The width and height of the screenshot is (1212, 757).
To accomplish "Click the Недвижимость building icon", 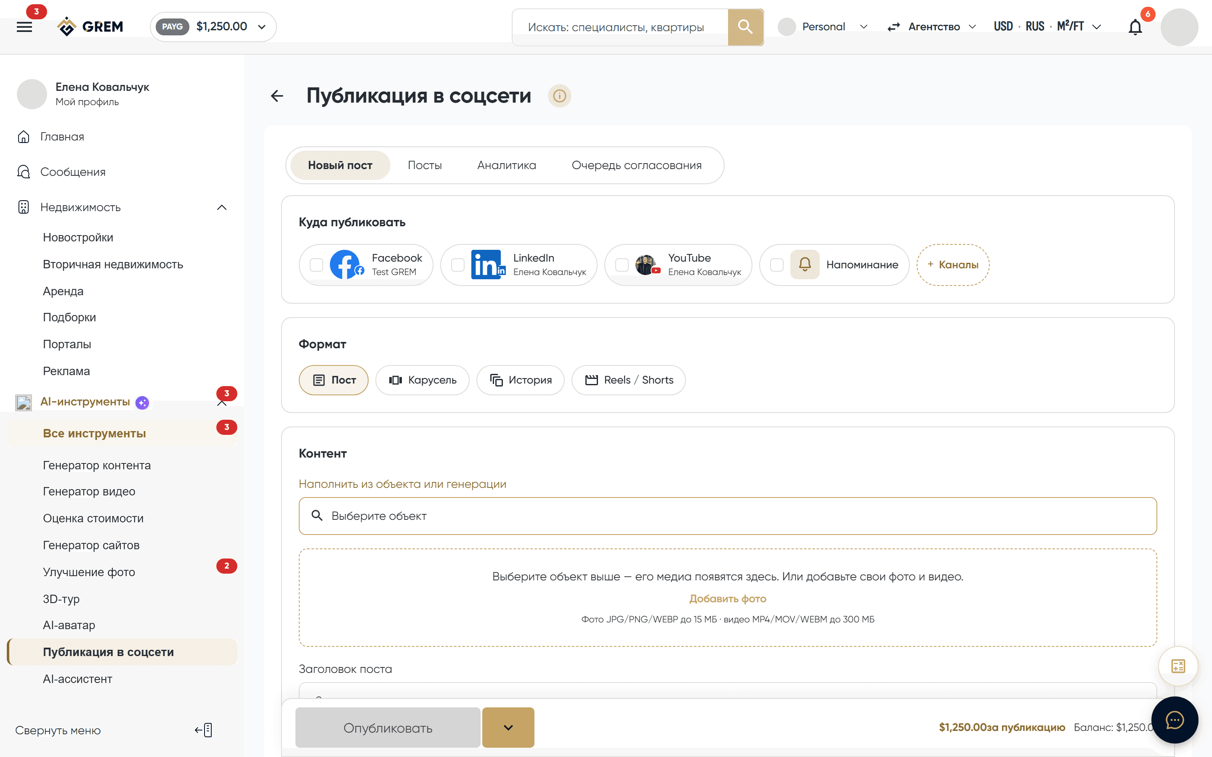I will tap(24, 207).
